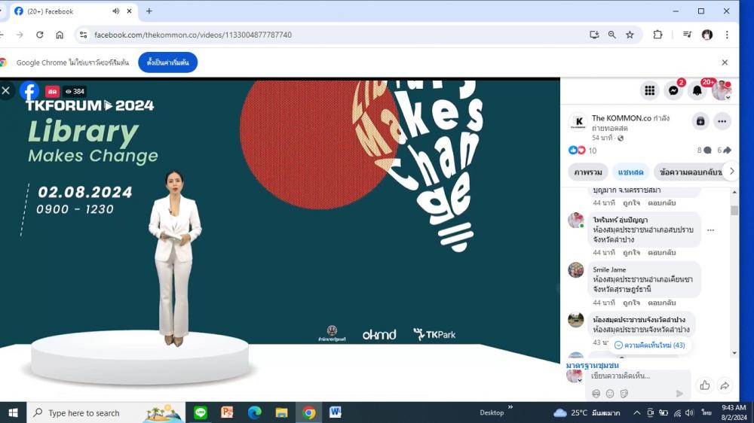Open Chrome profile avatar
The image size is (754, 423).
(x=707, y=35)
